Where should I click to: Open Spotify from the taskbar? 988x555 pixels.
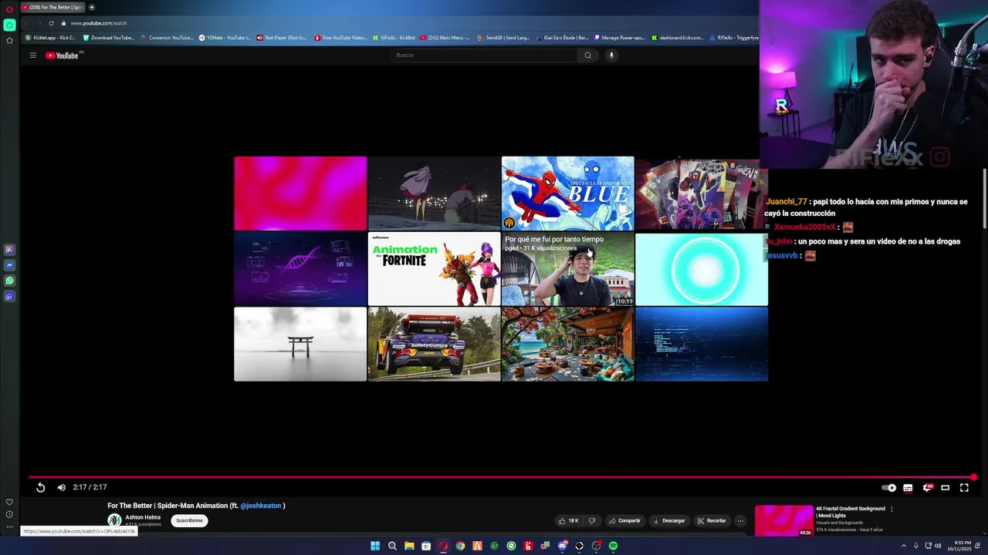(x=613, y=546)
